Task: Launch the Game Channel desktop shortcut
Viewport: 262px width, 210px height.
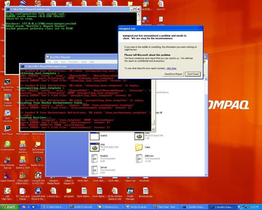Action: [x=8, y=177]
